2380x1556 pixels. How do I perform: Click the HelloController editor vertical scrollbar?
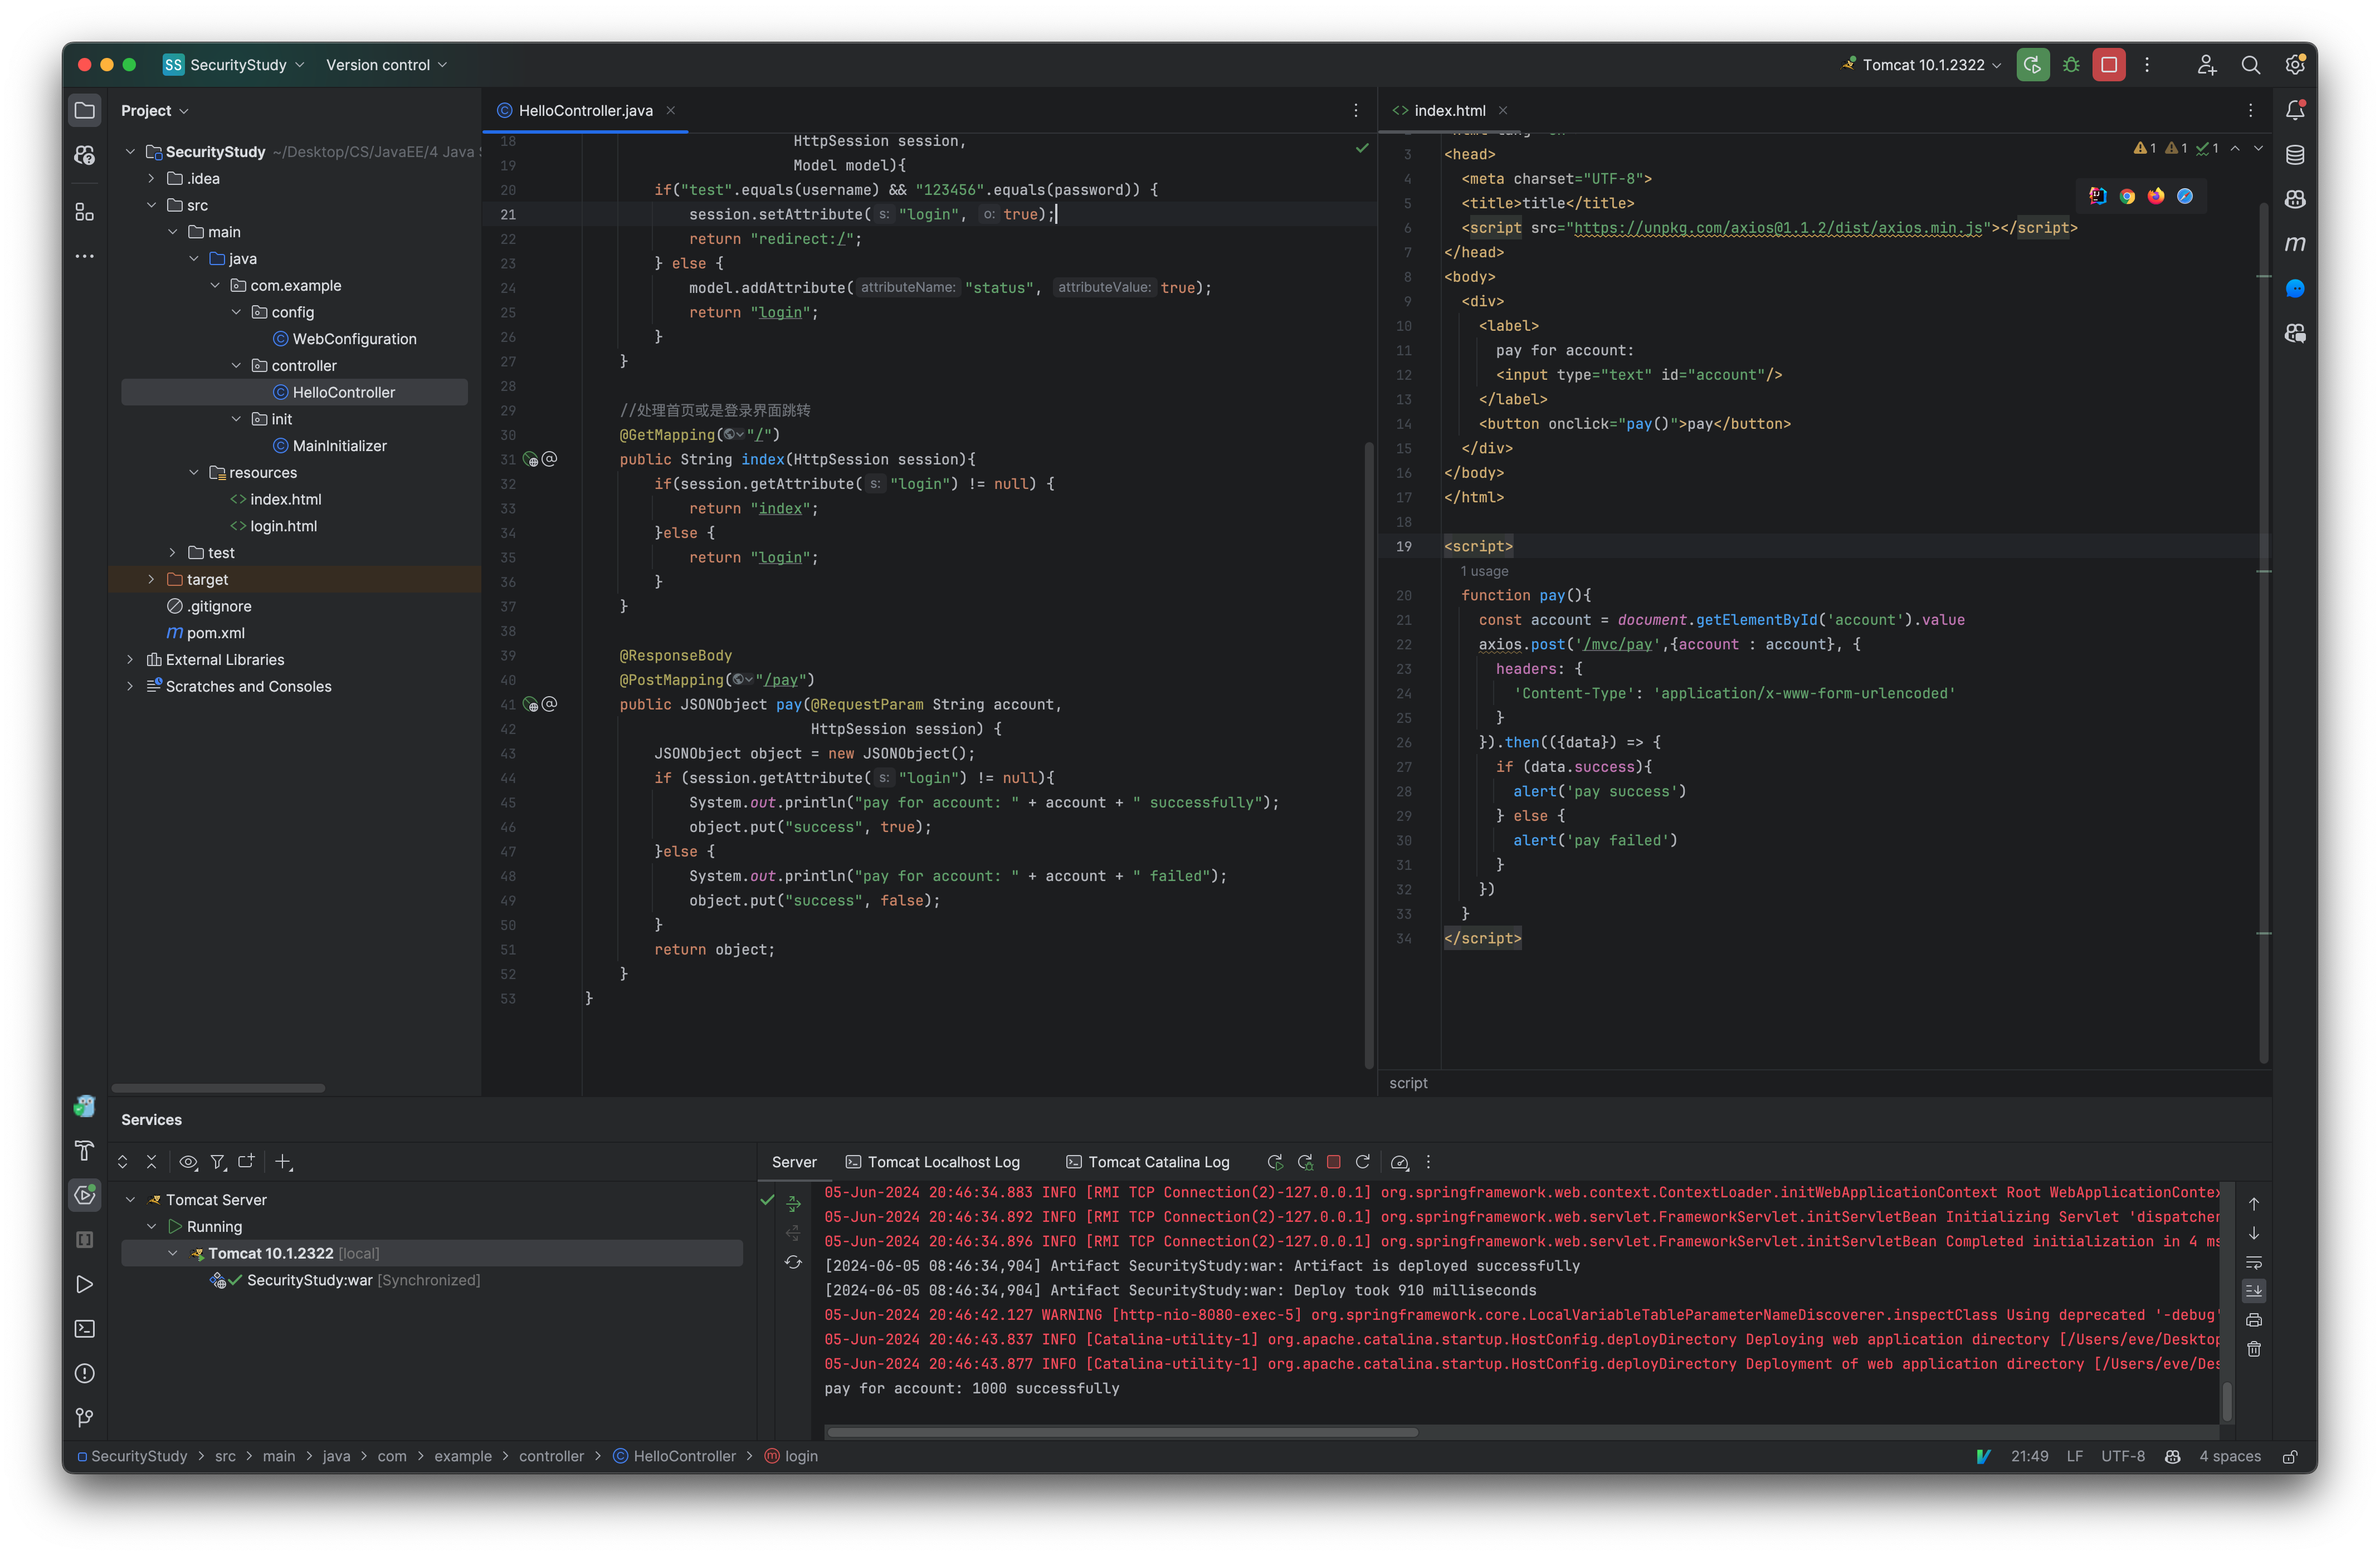(x=1368, y=755)
